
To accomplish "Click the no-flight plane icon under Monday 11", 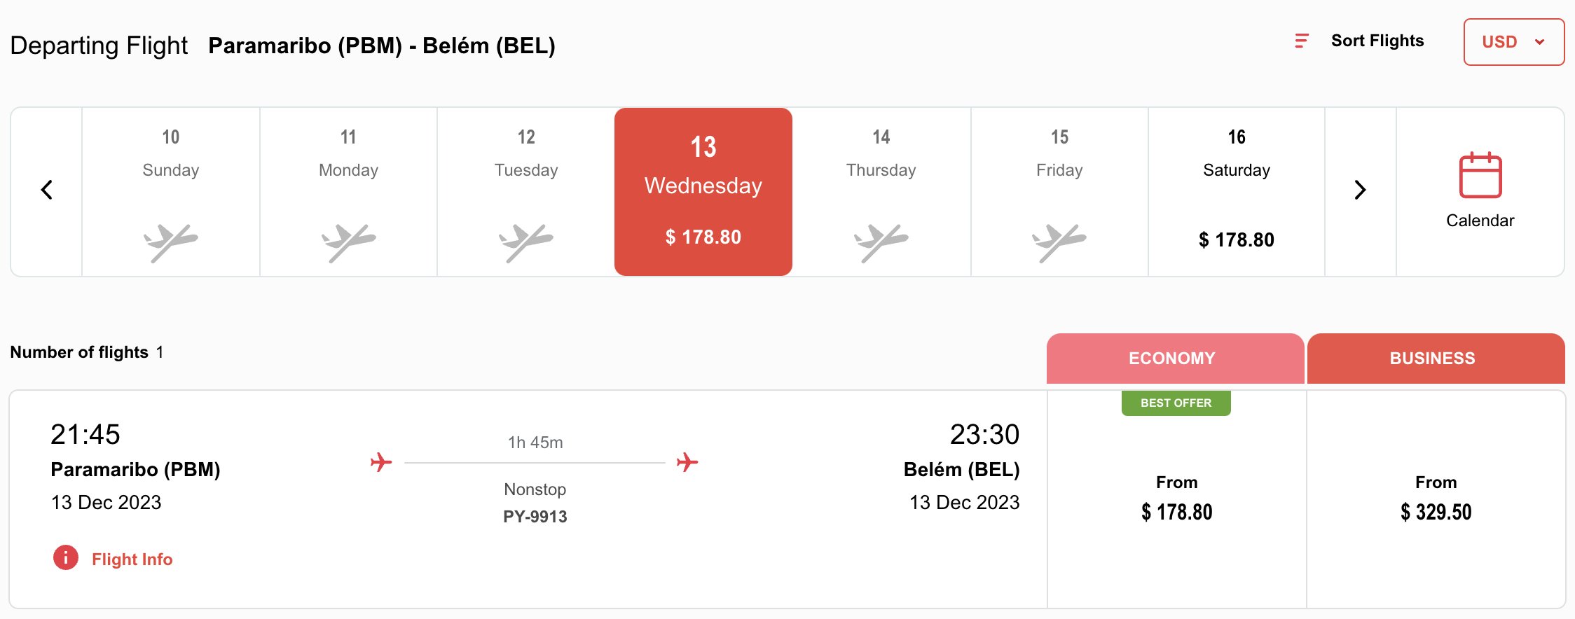I will (x=348, y=242).
